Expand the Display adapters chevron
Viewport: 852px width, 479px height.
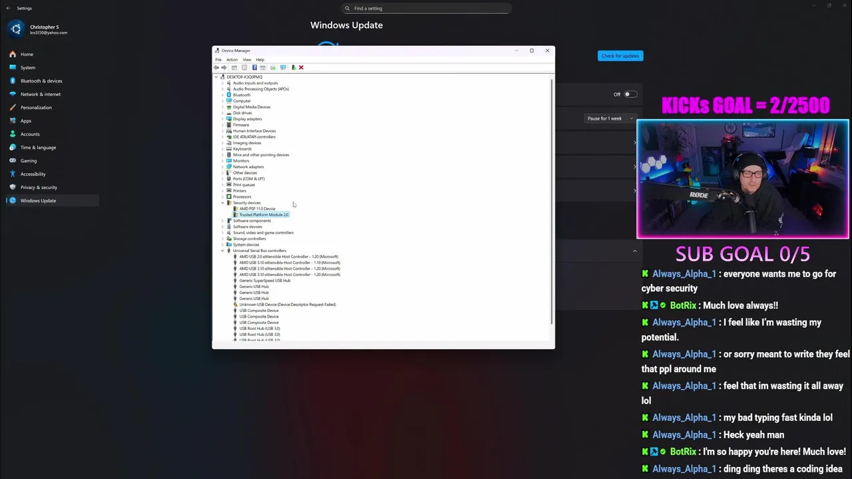(x=222, y=119)
